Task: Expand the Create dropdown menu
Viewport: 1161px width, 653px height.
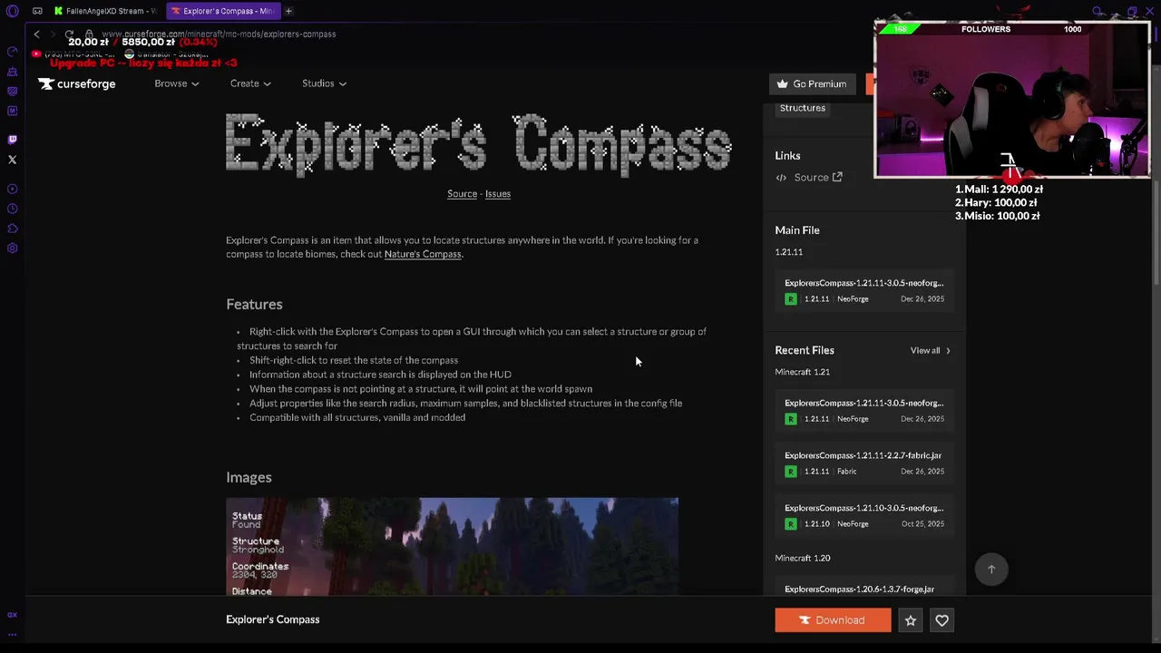Action: pos(250,83)
